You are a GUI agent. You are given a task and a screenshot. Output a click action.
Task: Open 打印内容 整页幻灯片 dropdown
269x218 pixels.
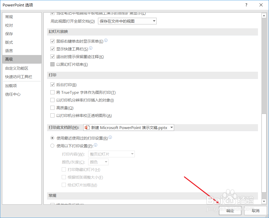pos(111,154)
